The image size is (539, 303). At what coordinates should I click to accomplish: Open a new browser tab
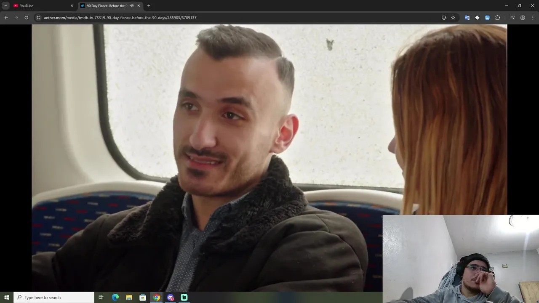(149, 5)
